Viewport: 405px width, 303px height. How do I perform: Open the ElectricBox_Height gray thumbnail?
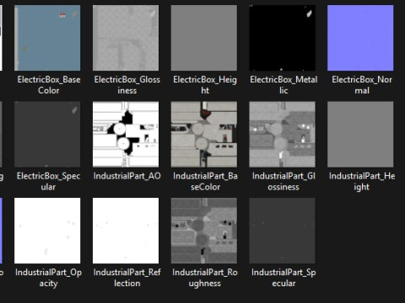[204, 38]
